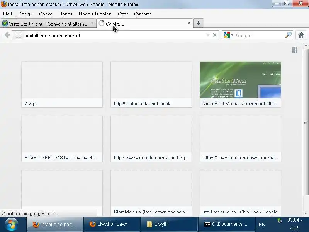Switch to Vista Start Menu tab

(48, 24)
